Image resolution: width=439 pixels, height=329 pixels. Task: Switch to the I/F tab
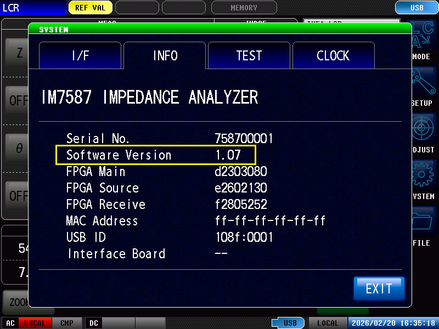(80, 56)
